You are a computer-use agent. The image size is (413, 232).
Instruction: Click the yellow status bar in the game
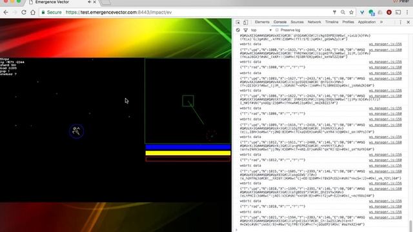click(188, 153)
